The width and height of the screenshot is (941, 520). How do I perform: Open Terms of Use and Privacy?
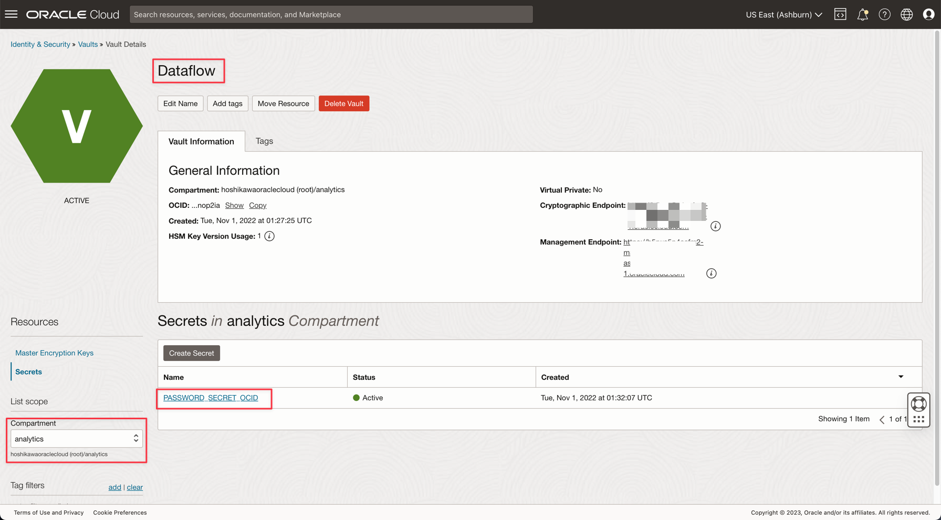[48, 513]
